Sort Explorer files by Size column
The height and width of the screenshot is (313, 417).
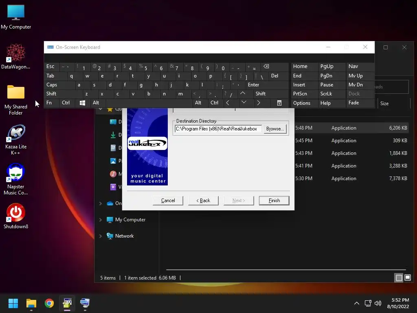coord(384,104)
